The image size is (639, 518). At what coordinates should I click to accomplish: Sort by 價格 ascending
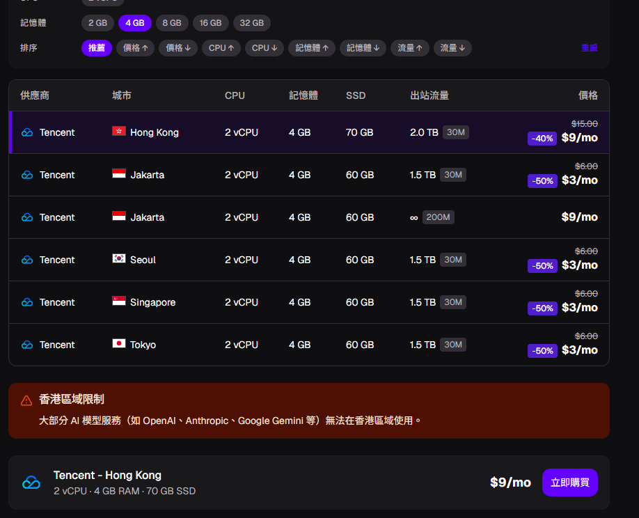pyautogui.click(x=135, y=48)
